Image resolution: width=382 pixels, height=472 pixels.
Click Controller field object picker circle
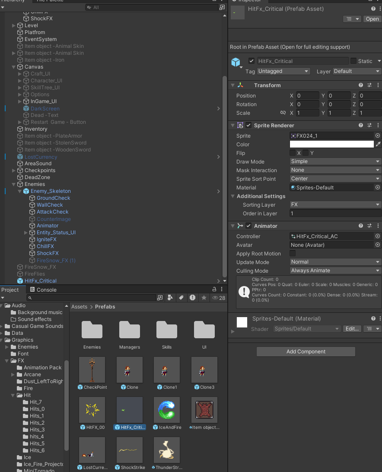tap(378, 236)
